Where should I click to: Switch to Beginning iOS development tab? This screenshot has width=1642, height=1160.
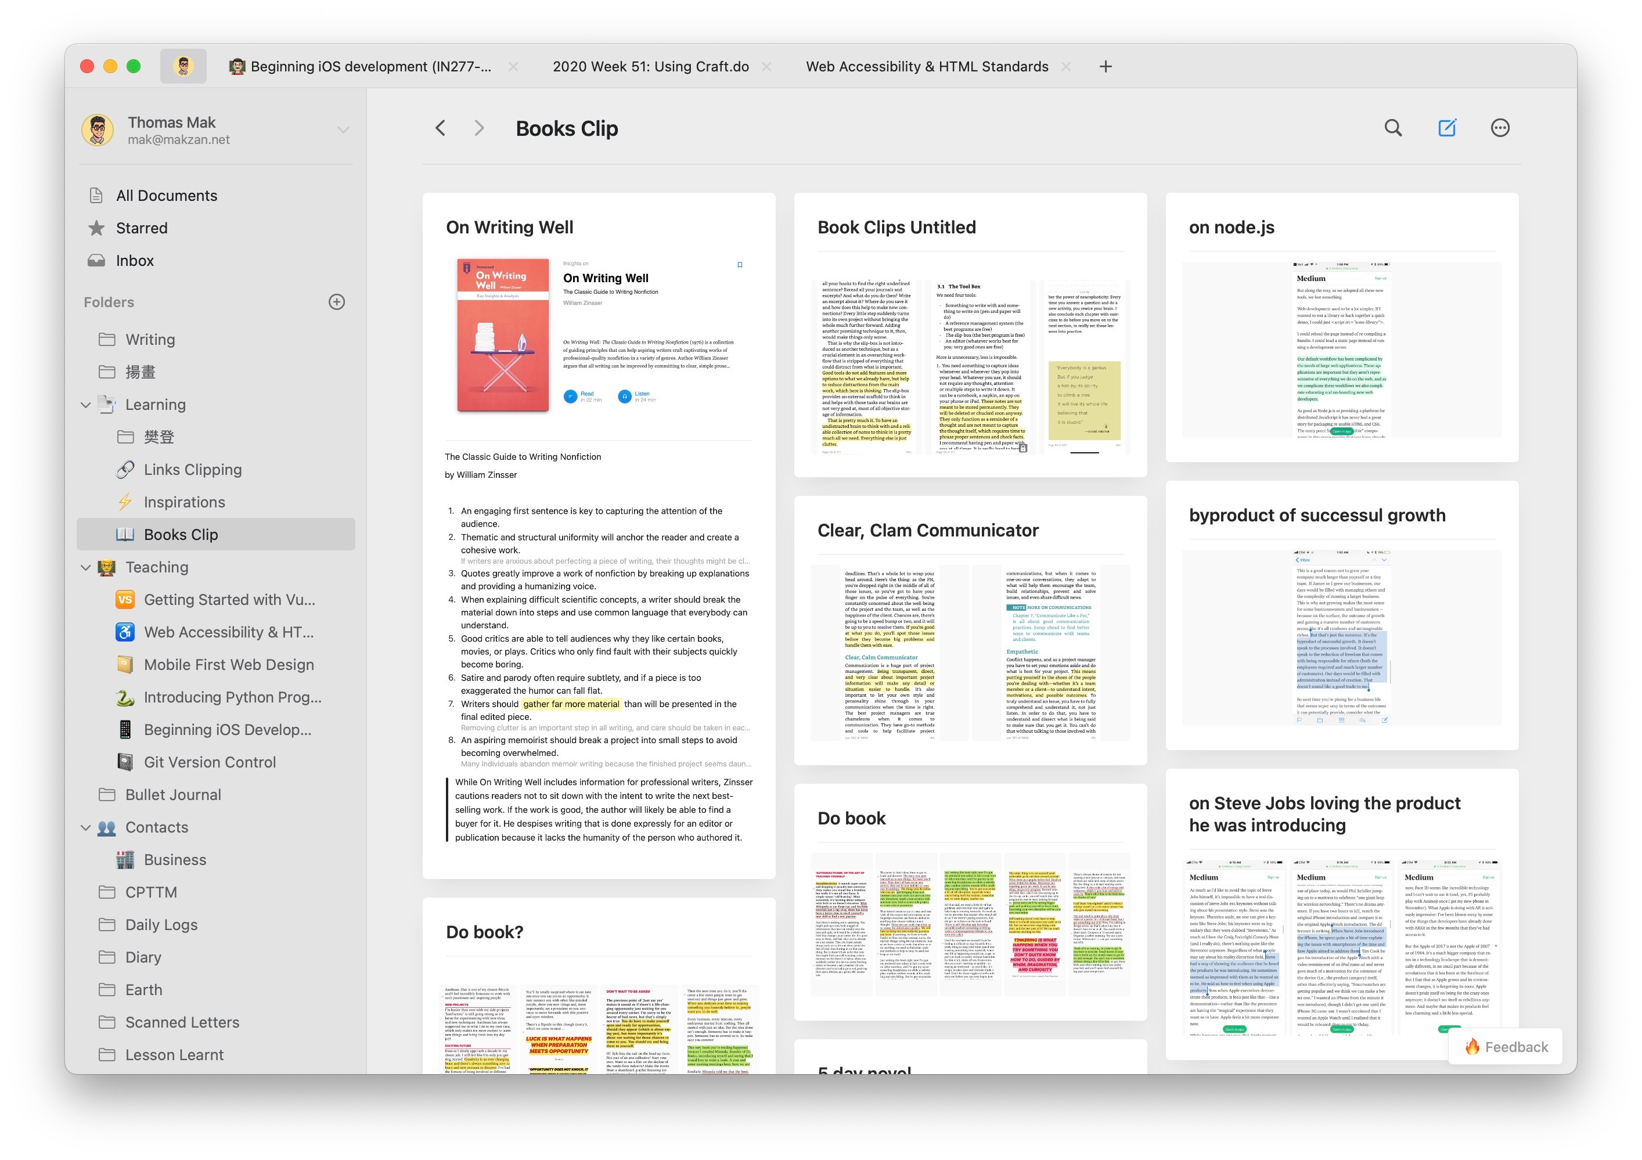pos(360,67)
